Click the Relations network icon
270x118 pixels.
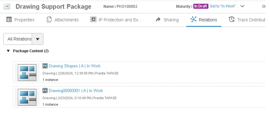193,20
